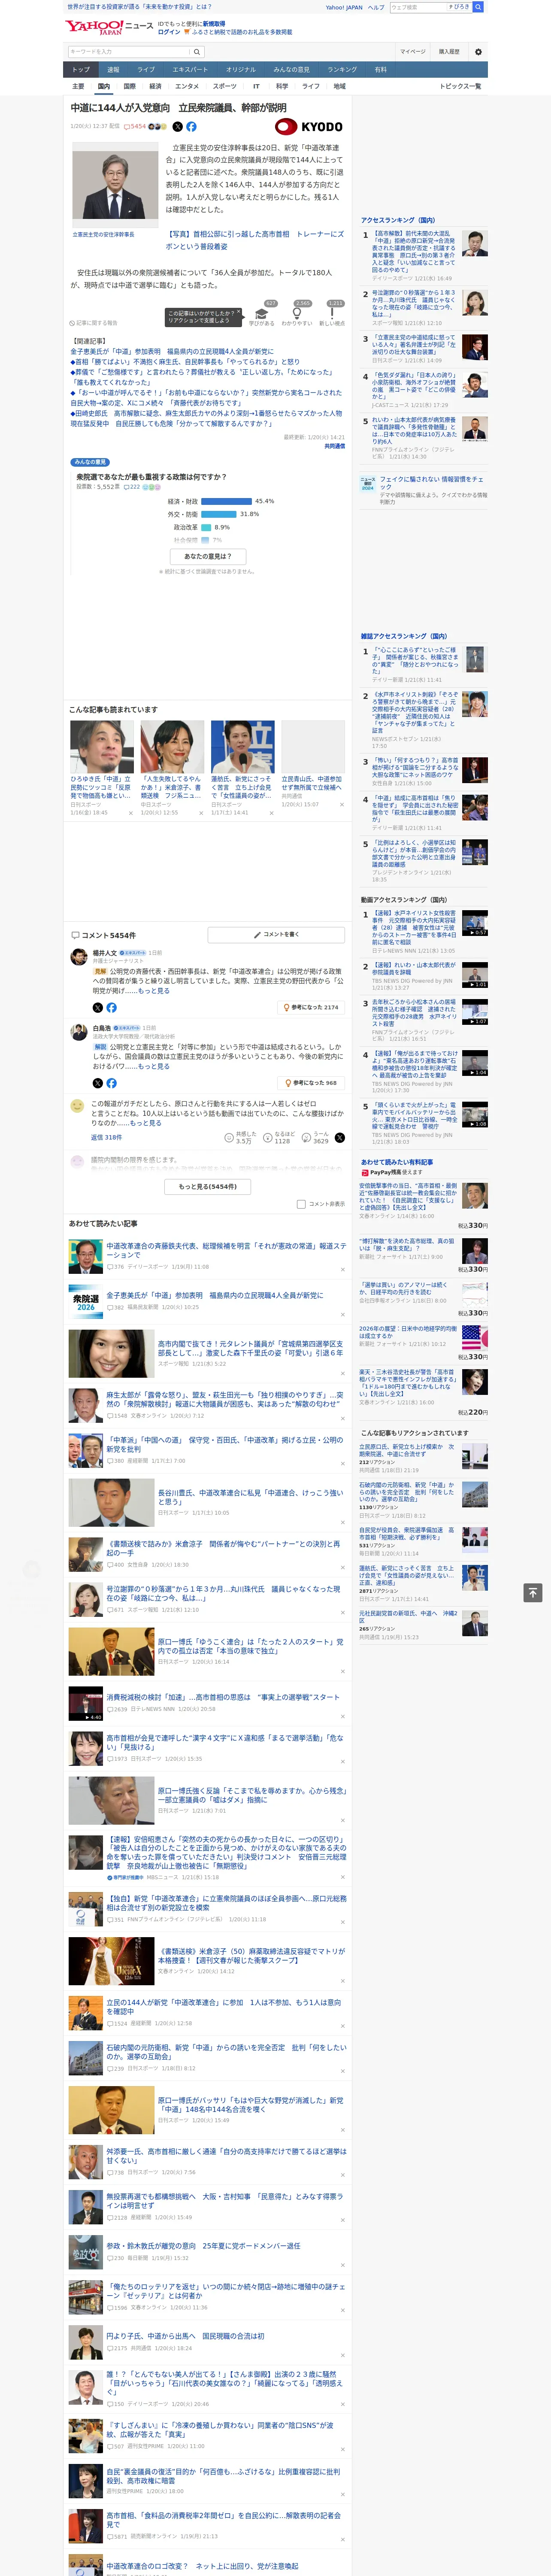Open the エキスパート tab
The height and width of the screenshot is (2576, 551).
190,70
